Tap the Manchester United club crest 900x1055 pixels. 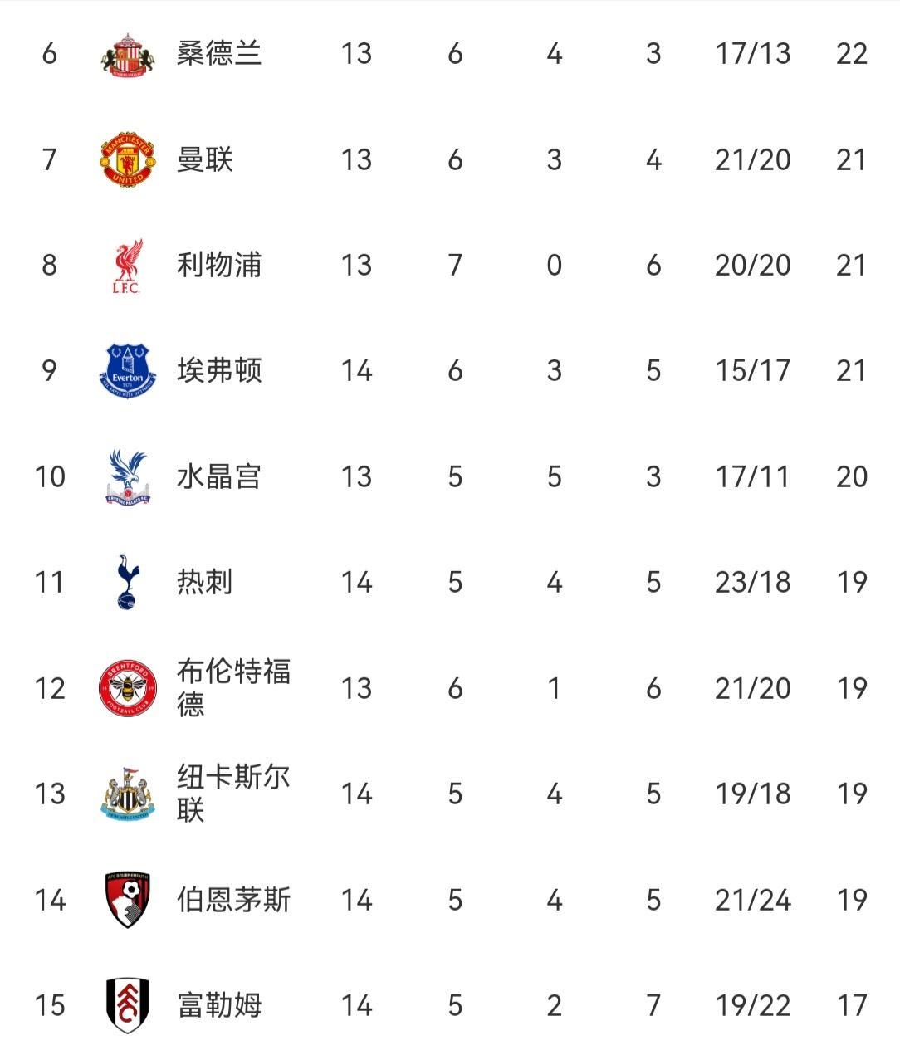[128, 159]
